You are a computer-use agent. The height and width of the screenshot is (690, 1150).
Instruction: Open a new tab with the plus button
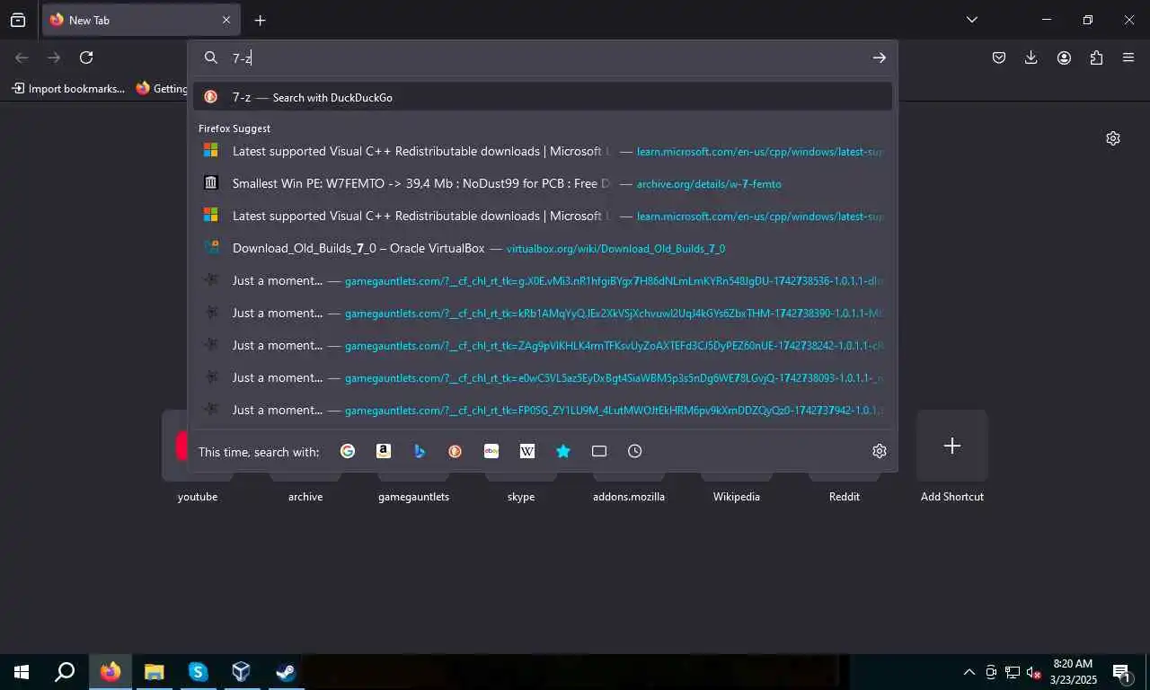click(x=260, y=20)
